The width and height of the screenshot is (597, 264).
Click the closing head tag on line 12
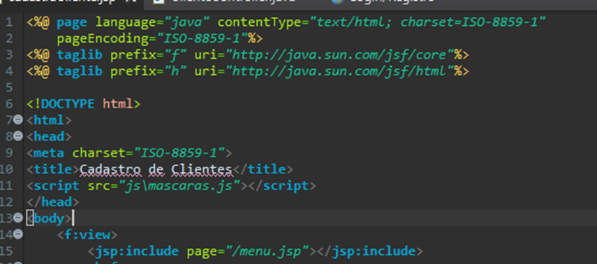(53, 202)
